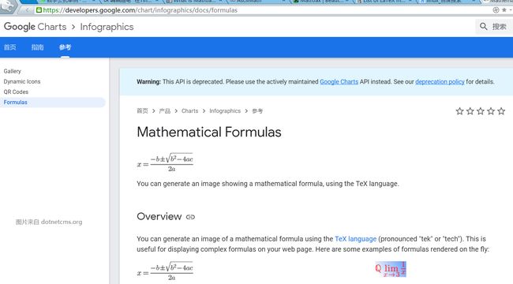Click the 参考 breadcrumb

[x=257, y=111]
